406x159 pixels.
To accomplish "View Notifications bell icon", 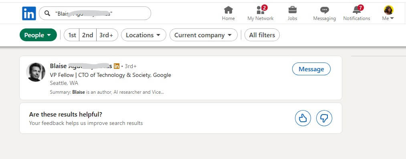I will click(x=357, y=10).
